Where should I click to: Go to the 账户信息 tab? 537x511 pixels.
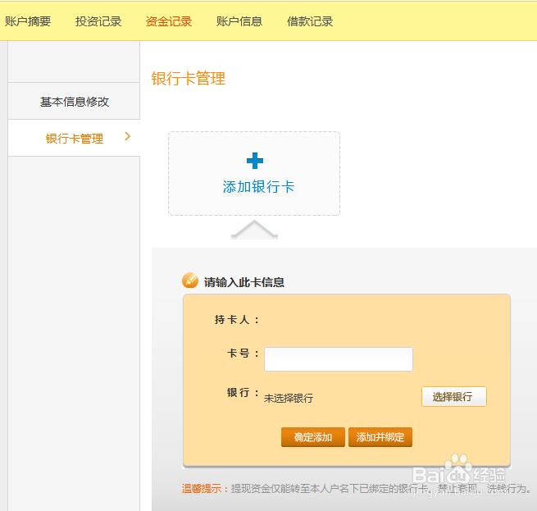click(239, 21)
